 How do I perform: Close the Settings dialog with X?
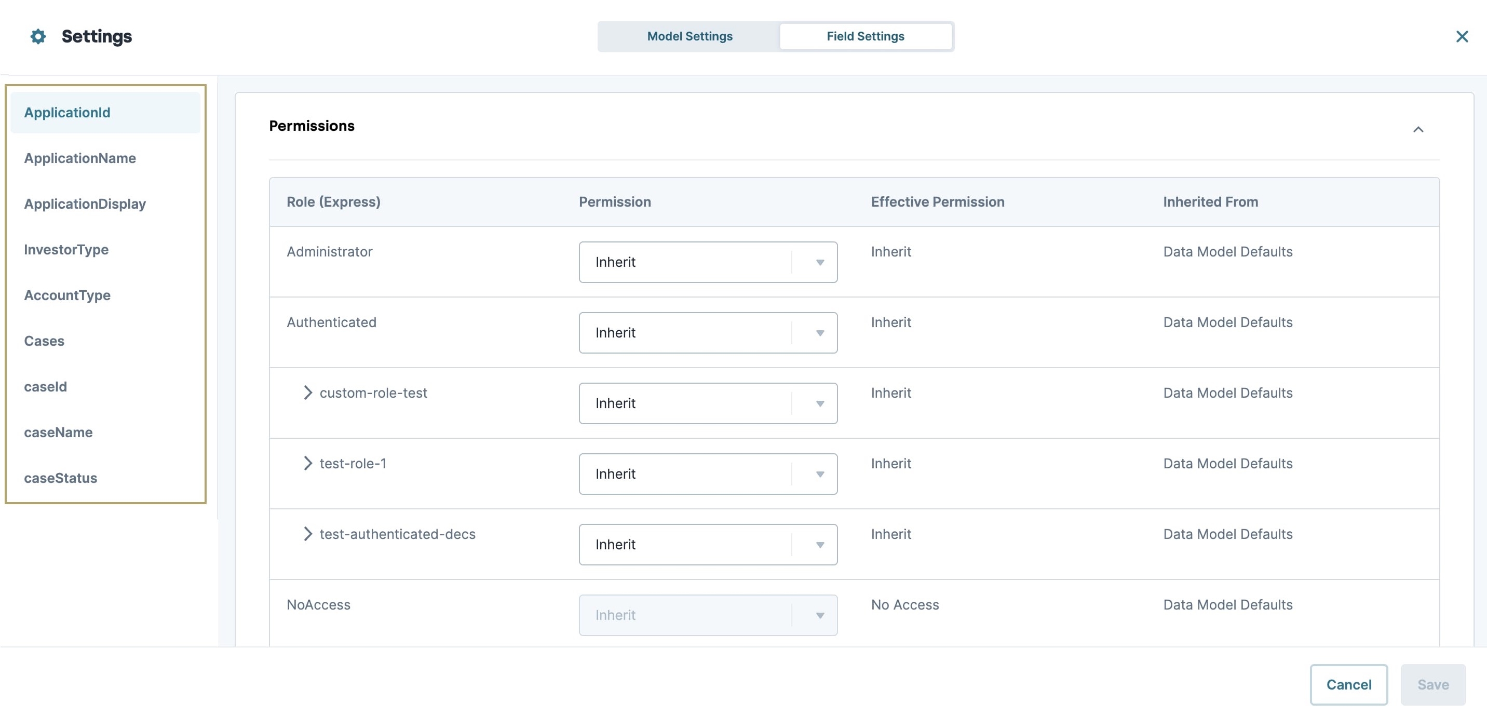[1462, 36]
